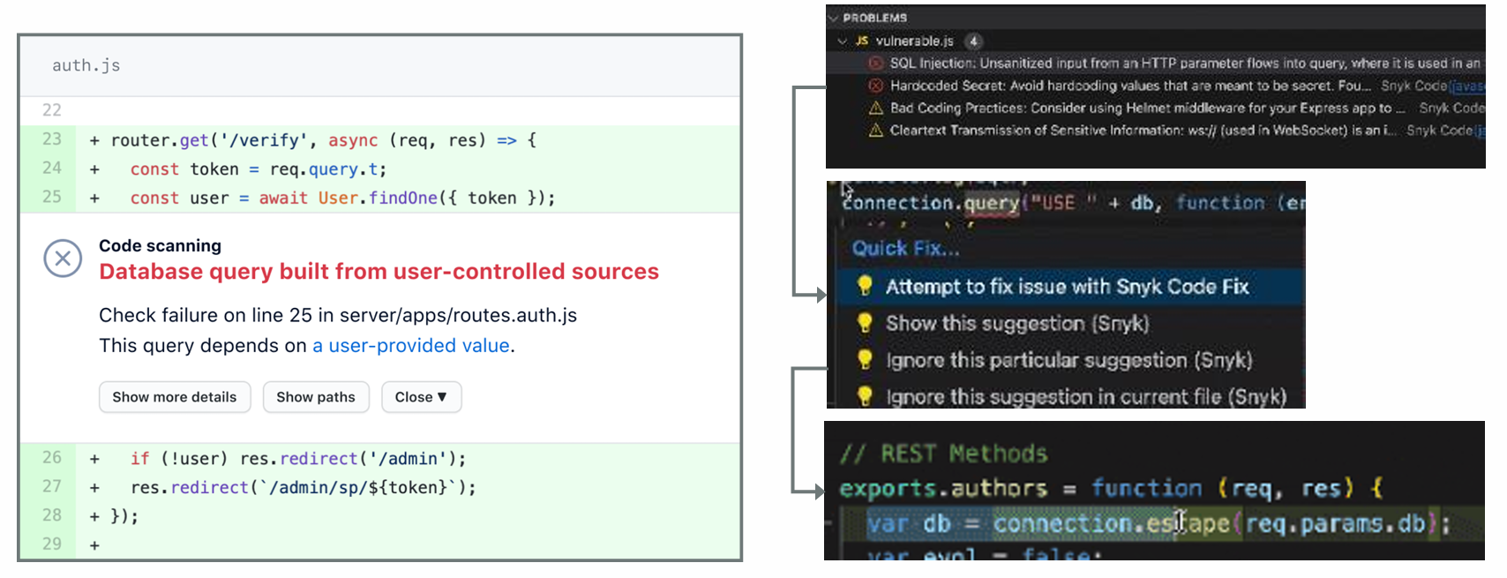Viewport: 1507px width, 578px height.
Task: Select Attempt to fix issue with Snyk Code Fix
Action: click(1067, 287)
